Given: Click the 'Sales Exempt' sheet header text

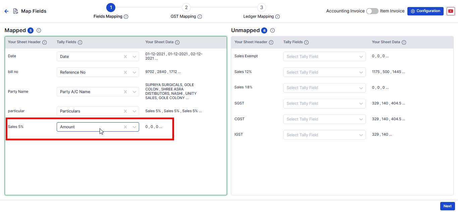Looking at the screenshot, I should (246, 56).
